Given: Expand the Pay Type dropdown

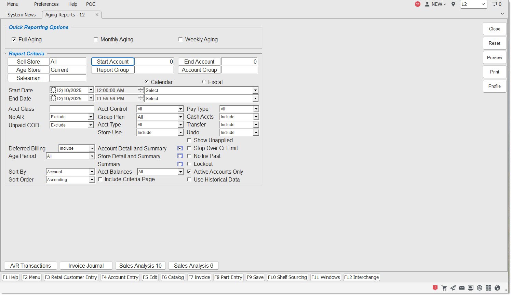Looking at the screenshot, I should click(x=256, y=109).
